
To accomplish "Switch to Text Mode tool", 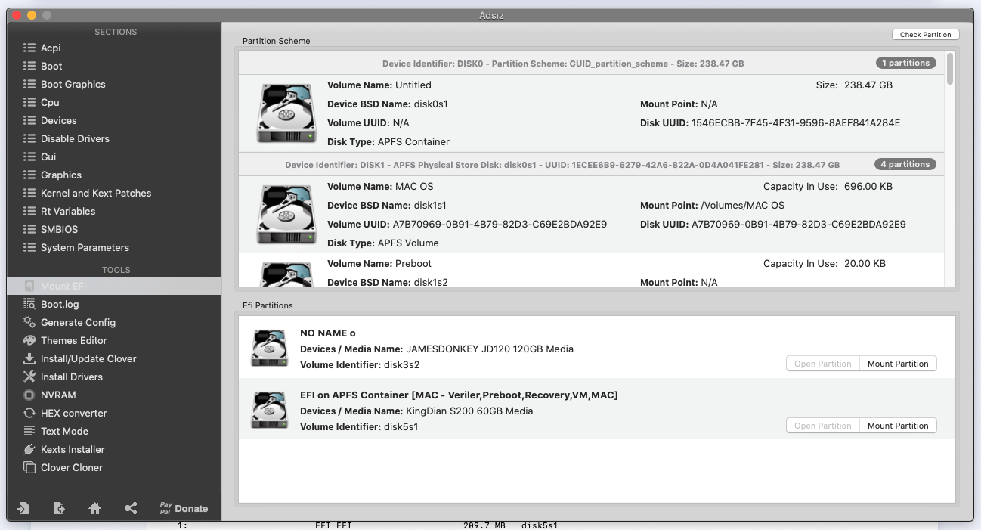I will [x=64, y=431].
